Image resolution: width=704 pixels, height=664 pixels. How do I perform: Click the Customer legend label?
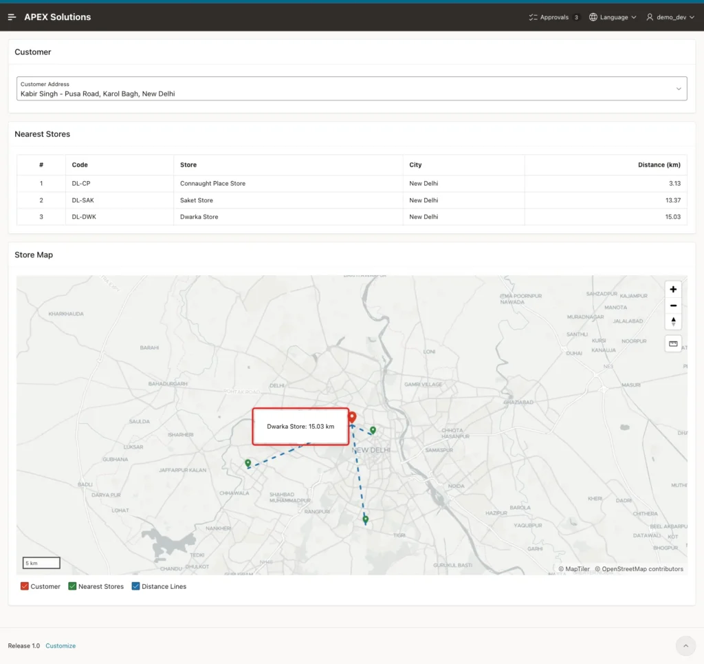(45, 586)
